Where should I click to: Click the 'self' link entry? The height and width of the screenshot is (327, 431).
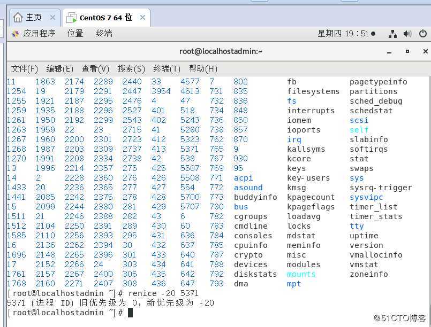coord(359,130)
